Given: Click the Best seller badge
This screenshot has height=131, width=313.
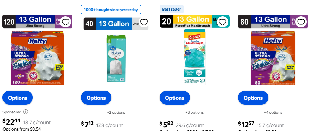Looking at the screenshot, I should pyautogui.click(x=172, y=9).
